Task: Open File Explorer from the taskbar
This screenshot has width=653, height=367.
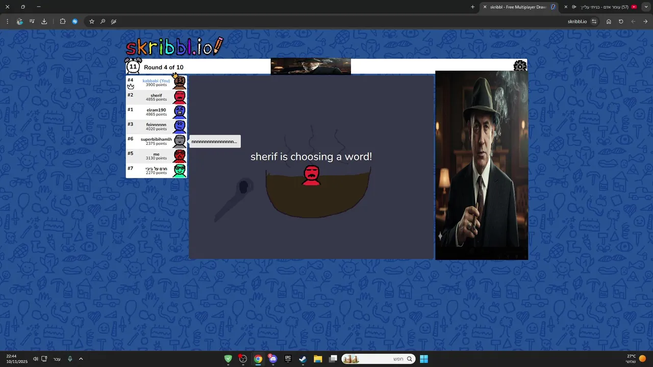Action: tap(318, 359)
